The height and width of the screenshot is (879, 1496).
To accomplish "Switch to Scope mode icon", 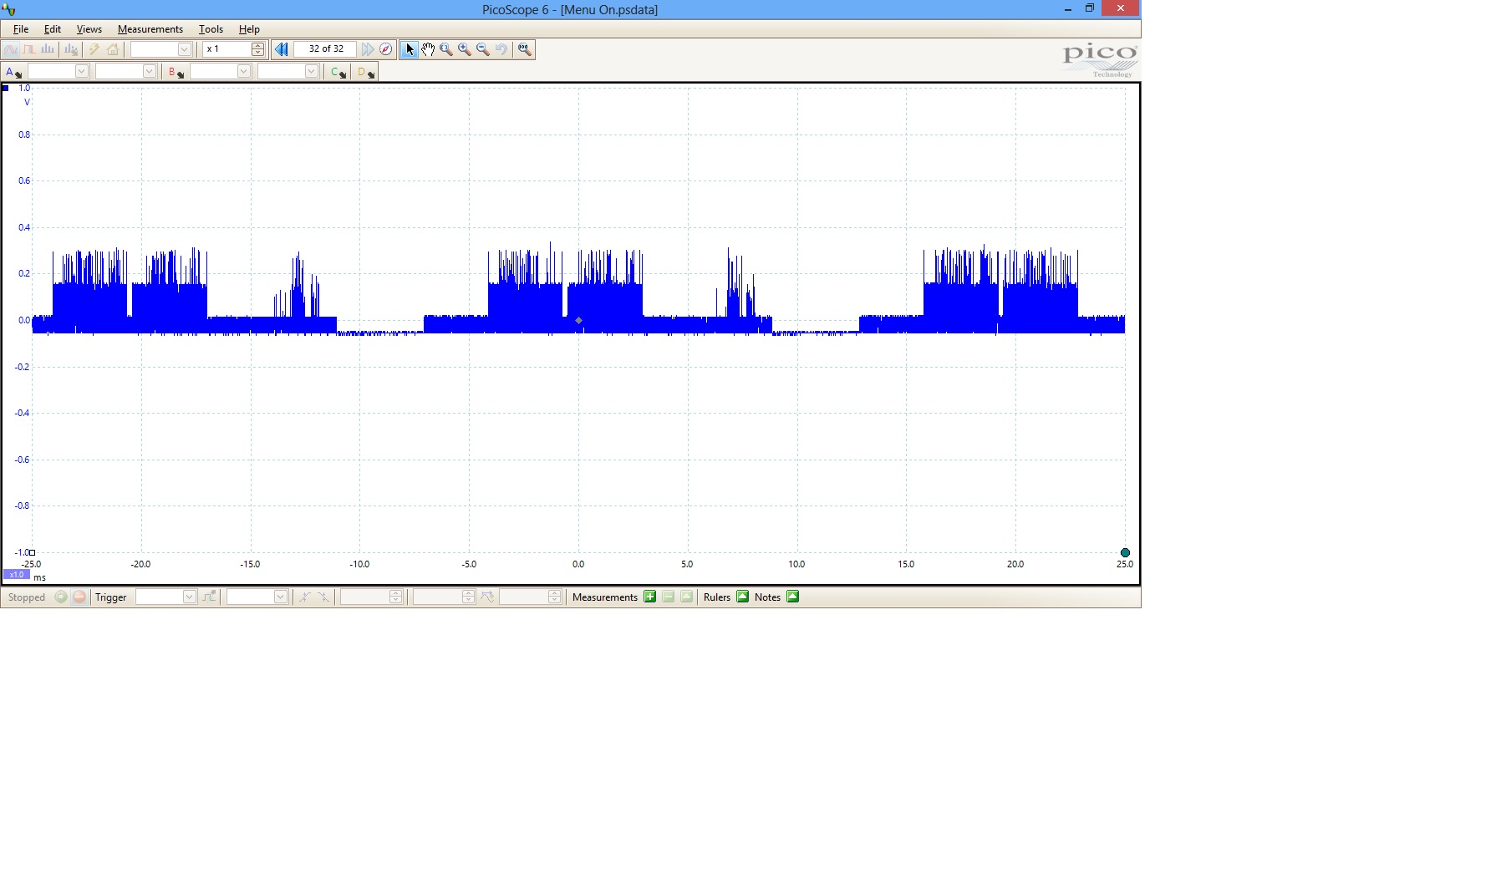I will 11,49.
